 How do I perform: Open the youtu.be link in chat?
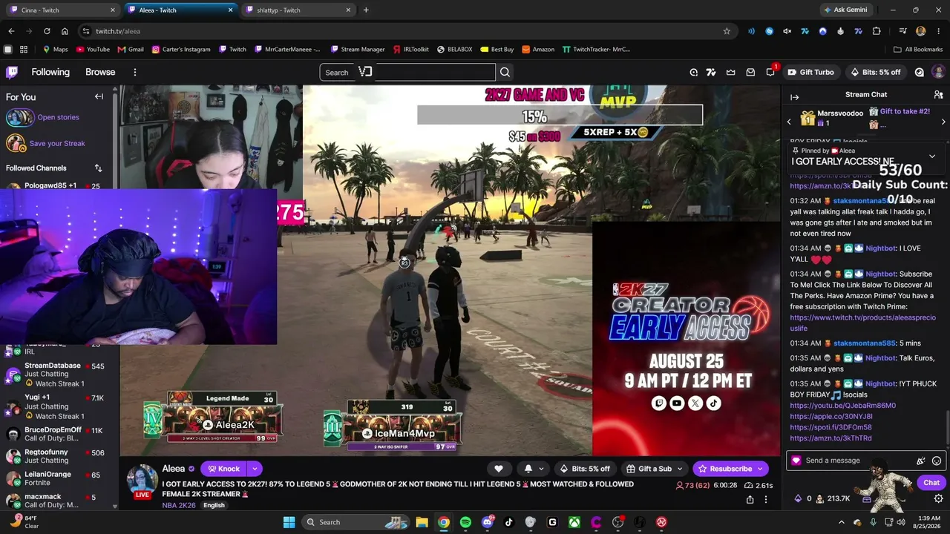tap(842, 406)
